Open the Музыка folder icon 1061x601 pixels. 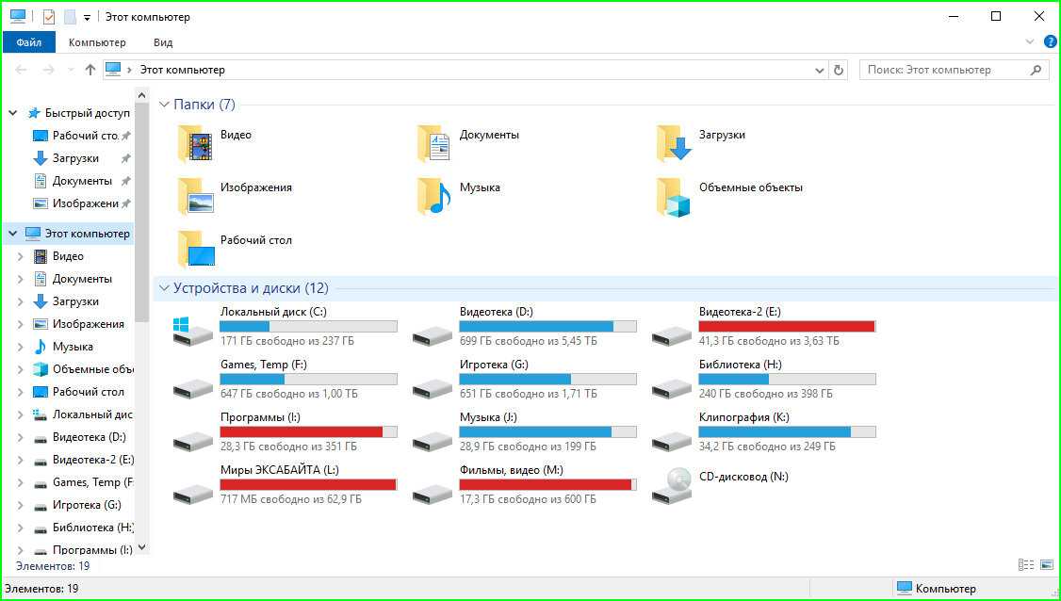tap(433, 195)
